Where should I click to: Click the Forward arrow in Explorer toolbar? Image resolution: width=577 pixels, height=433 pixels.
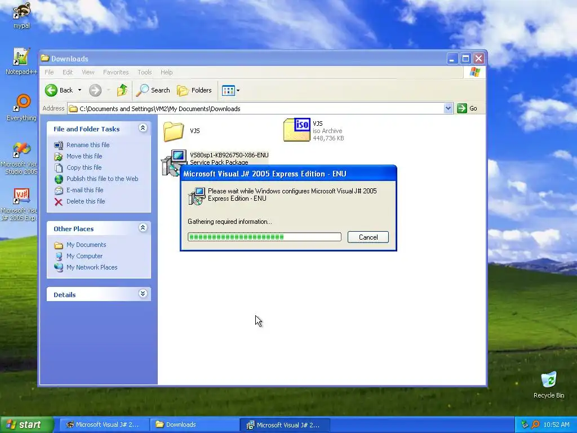[95, 90]
